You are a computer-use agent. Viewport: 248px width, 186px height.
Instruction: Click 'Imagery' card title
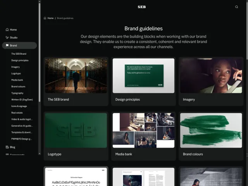point(189,100)
